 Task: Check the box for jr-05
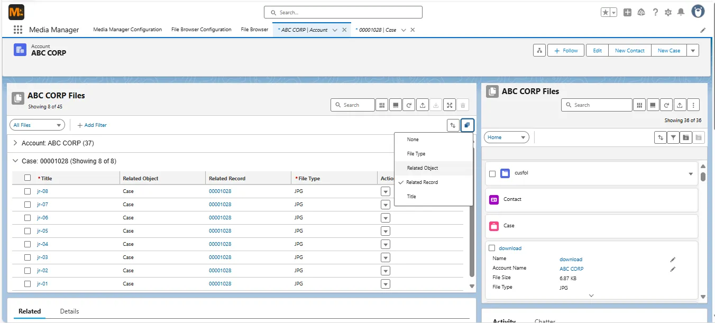(x=27, y=231)
